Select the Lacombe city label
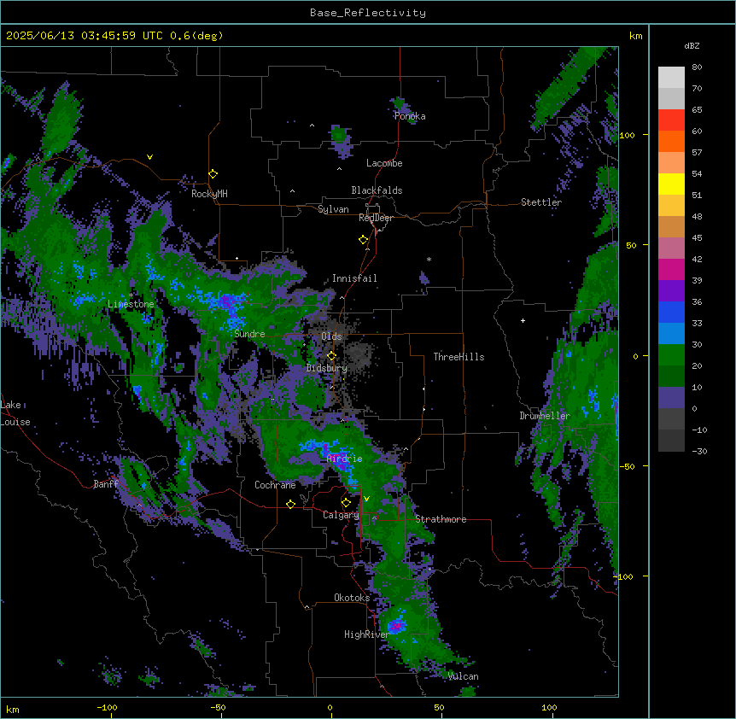Image resolution: width=736 pixels, height=719 pixels. pyautogui.click(x=384, y=163)
